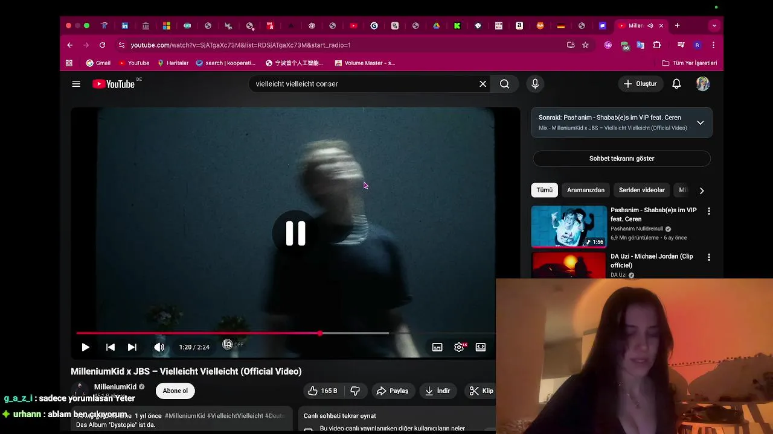The width and height of the screenshot is (773, 434).
Task: Download the video with İndir
Action: point(438,391)
